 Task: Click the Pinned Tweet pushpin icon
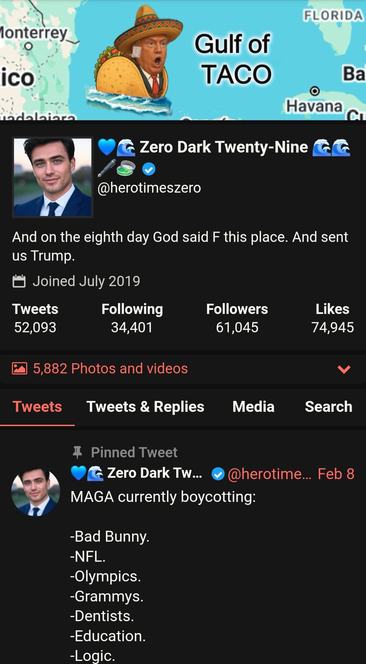coord(77,452)
